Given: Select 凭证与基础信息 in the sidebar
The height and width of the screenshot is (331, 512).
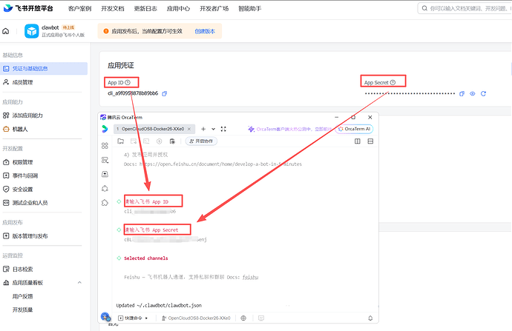Looking at the screenshot, I should coord(44,68).
